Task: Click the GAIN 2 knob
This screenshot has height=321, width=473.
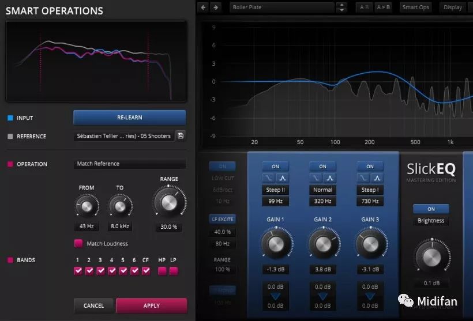Action: [323, 244]
